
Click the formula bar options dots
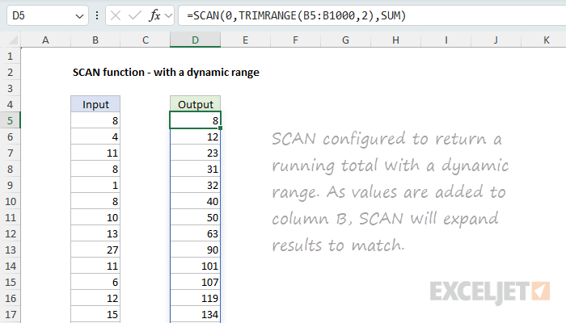click(98, 16)
